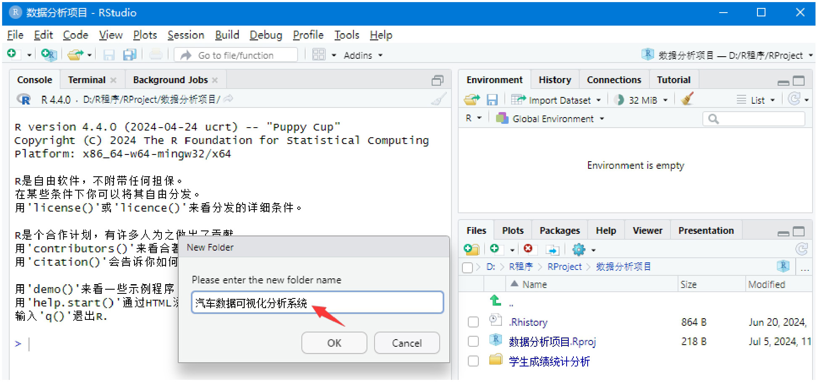Click the New Folder icon in Files pane
This screenshot has width=818, height=382.
pyautogui.click(x=472, y=249)
